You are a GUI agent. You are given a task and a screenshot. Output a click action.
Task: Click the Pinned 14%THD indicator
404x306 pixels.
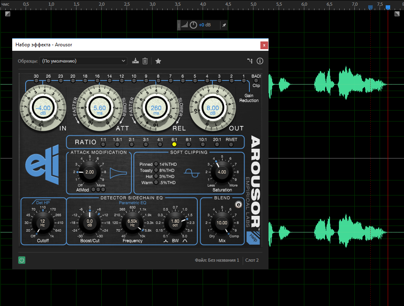(156, 164)
